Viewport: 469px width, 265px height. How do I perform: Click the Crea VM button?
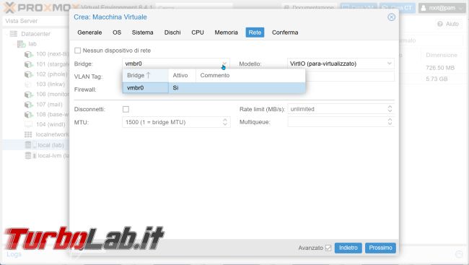pos(359,8)
